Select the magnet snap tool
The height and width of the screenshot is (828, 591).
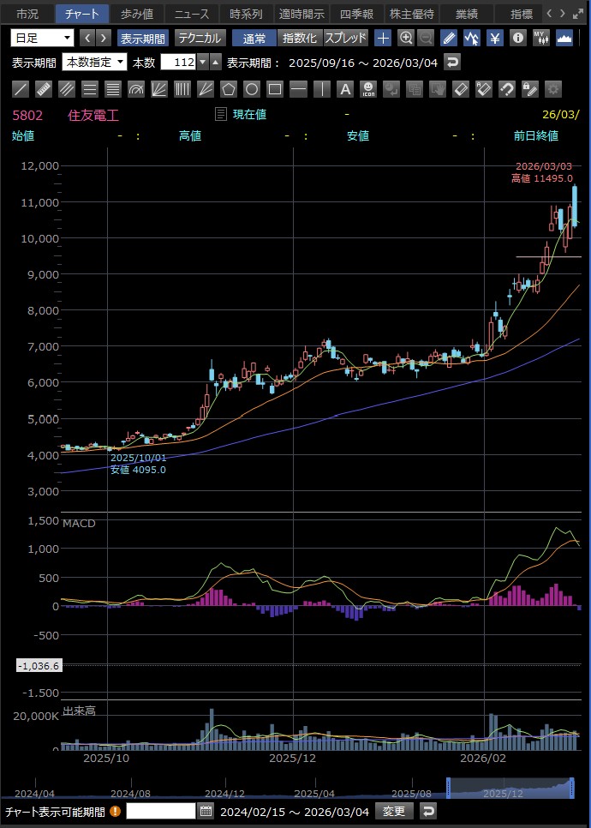click(x=506, y=88)
